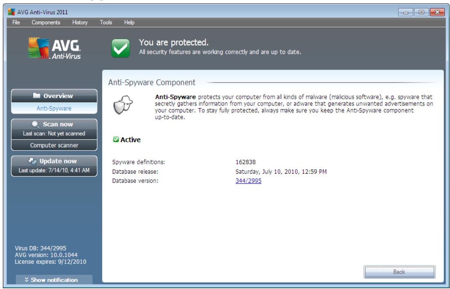Click the 'You are protected.' heading
Image resolution: width=450 pixels, height=289 pixels.
174,43
